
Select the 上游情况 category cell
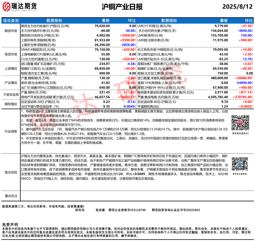click(x=11, y=69)
